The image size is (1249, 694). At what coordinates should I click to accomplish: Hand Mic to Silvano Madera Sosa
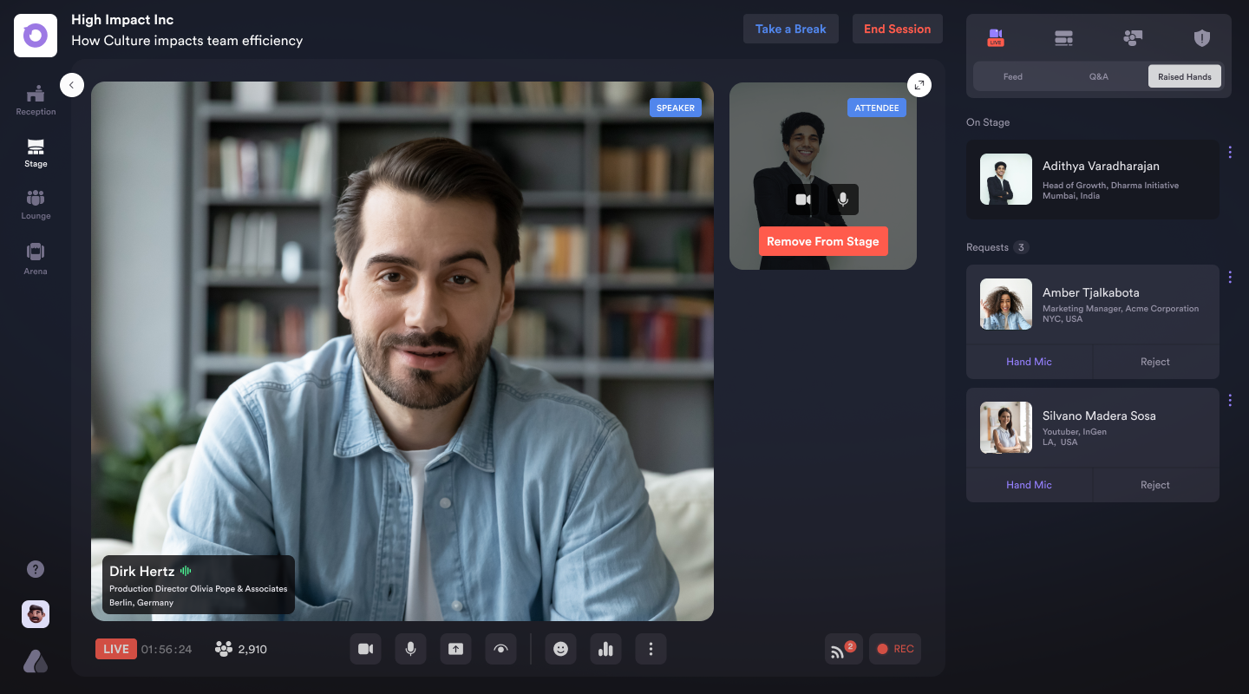click(1029, 485)
